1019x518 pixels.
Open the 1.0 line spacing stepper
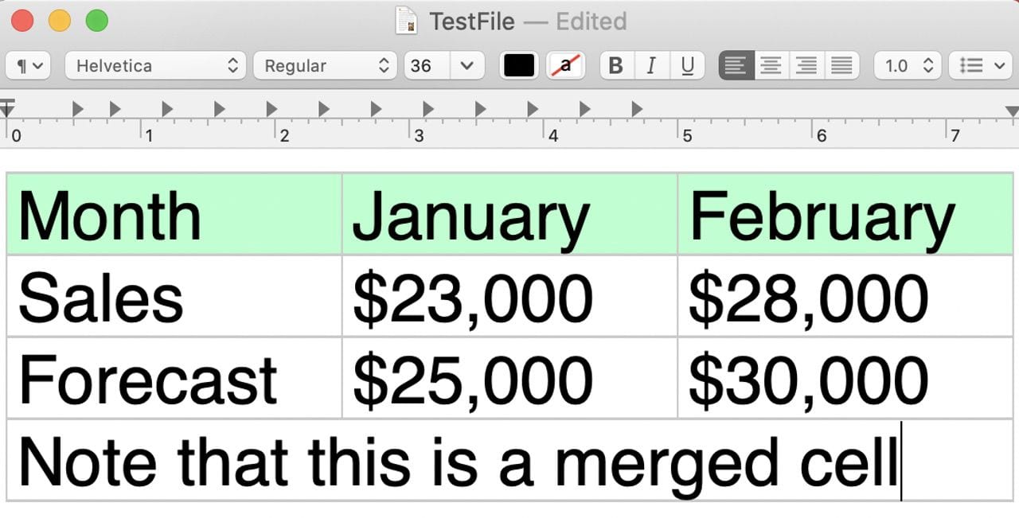(x=908, y=66)
